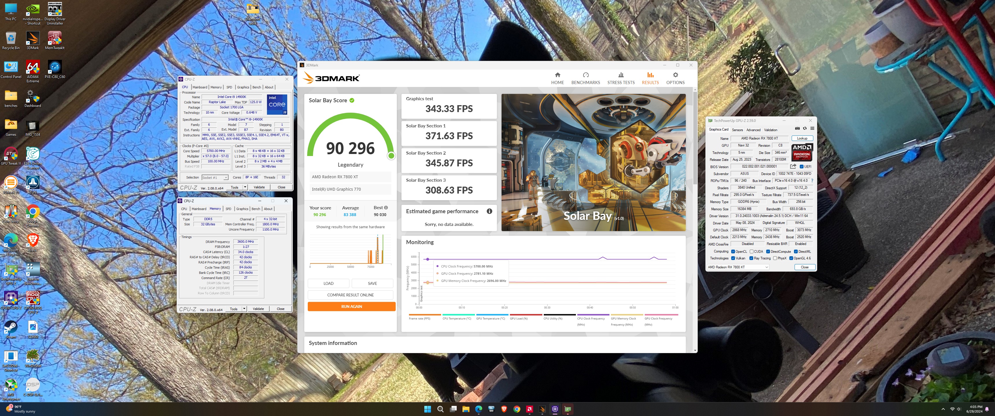This screenshot has width=995, height=416.
Task: Open 3DMark HOME navigation icon
Action: click(x=557, y=75)
